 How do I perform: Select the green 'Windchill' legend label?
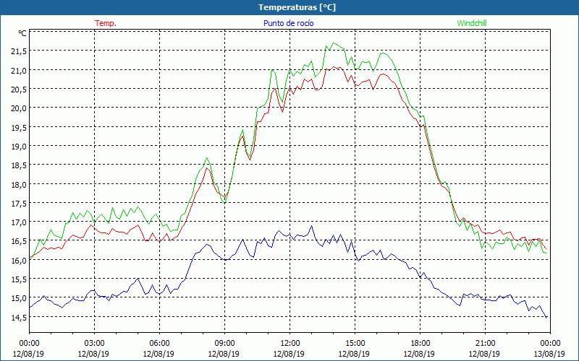(472, 23)
